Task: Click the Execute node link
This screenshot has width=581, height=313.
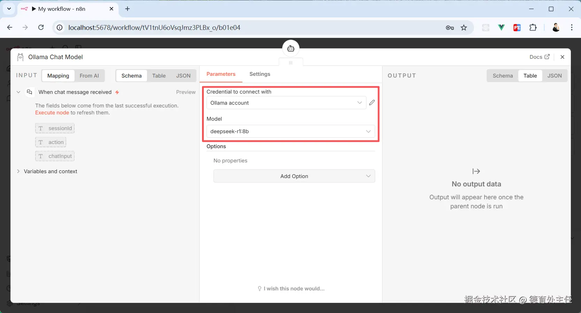Action: coord(52,113)
